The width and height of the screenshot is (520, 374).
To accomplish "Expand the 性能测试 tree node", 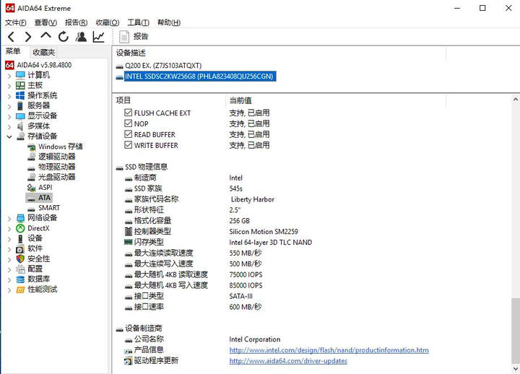I will (9, 290).
